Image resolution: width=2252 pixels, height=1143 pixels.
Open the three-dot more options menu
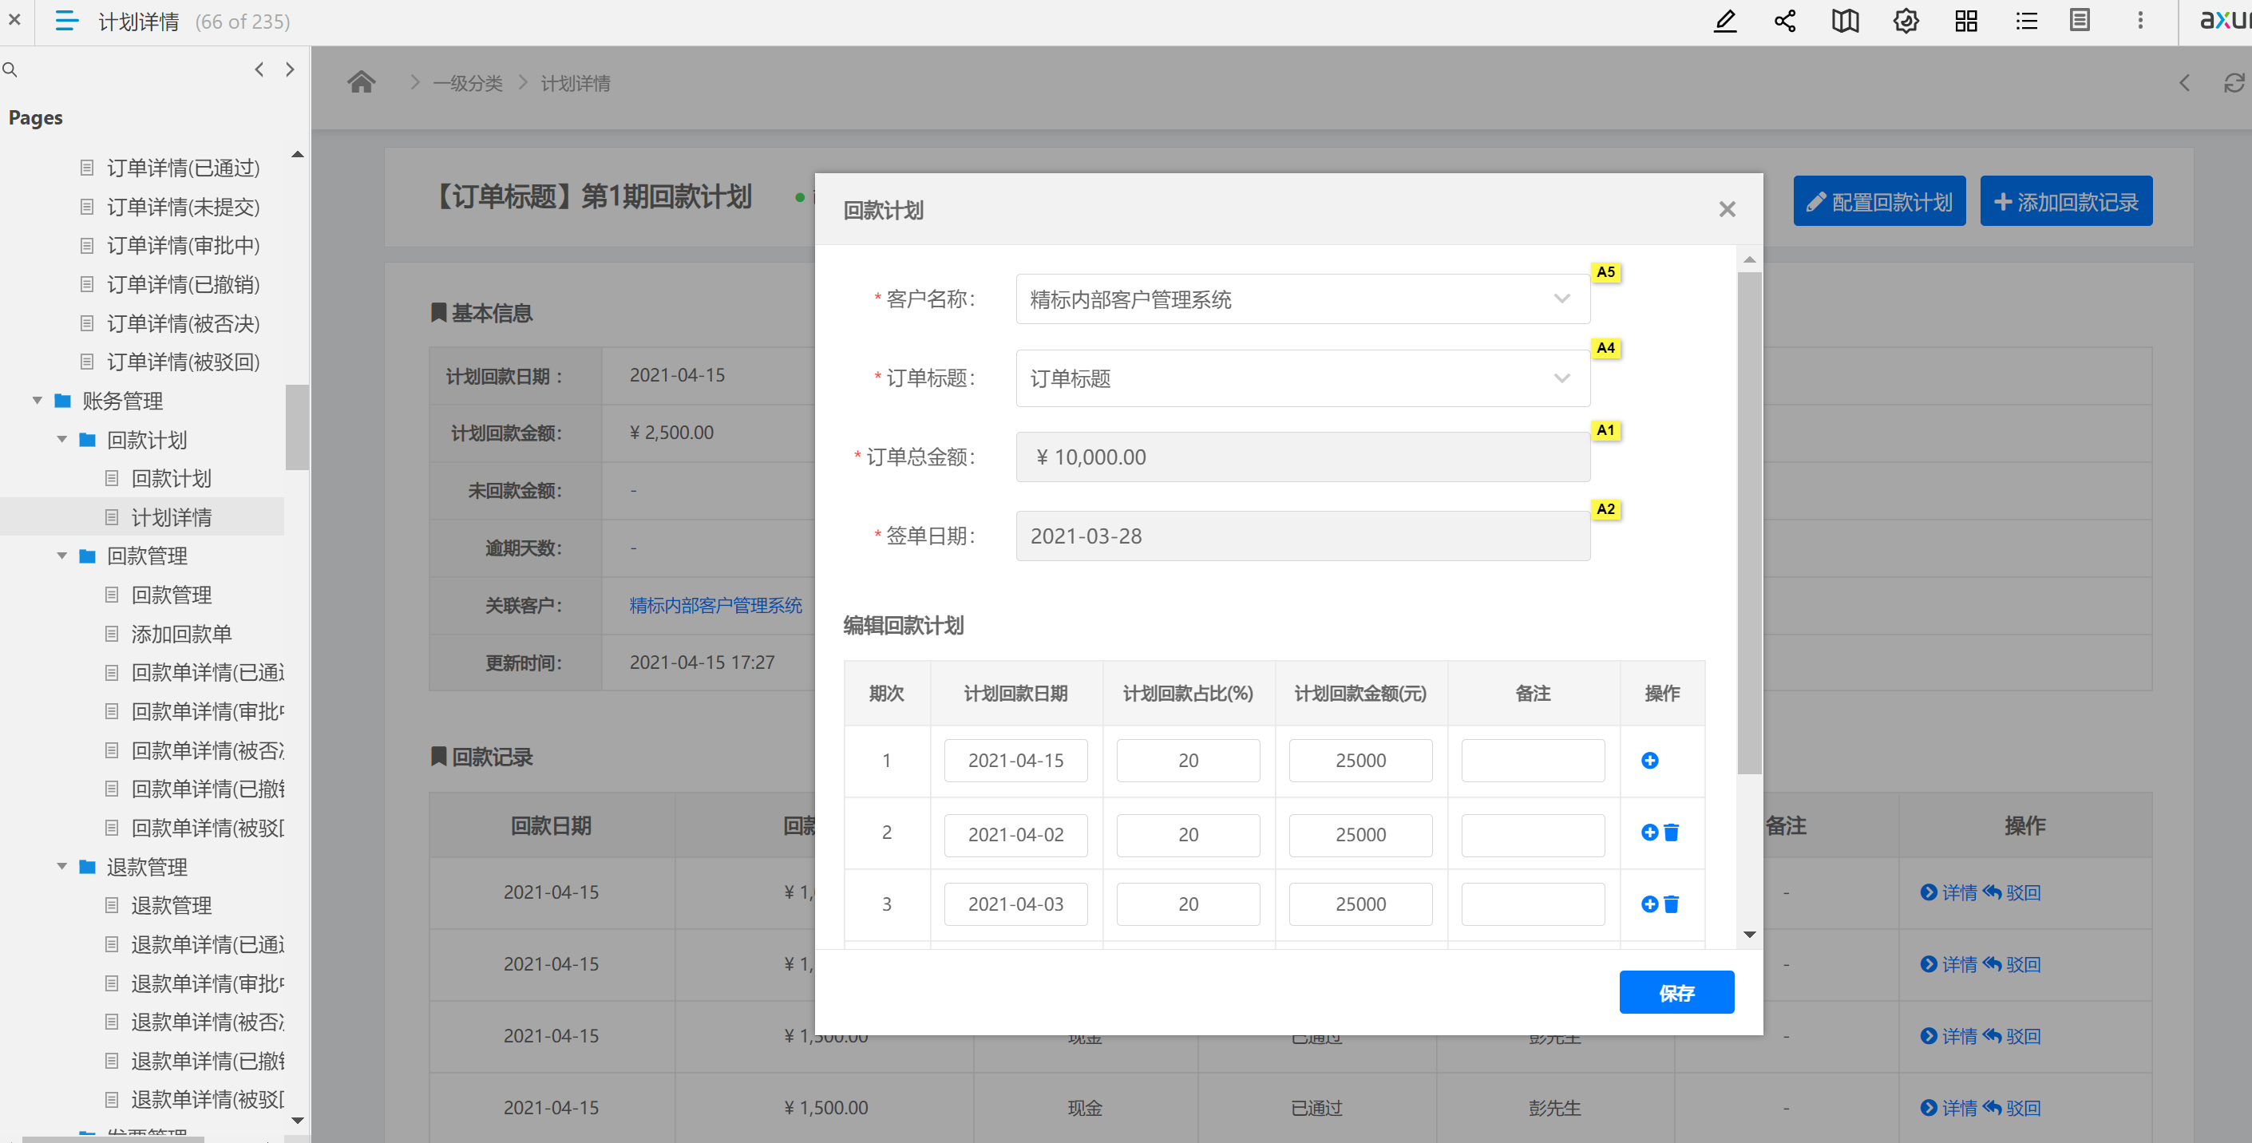tap(2140, 20)
